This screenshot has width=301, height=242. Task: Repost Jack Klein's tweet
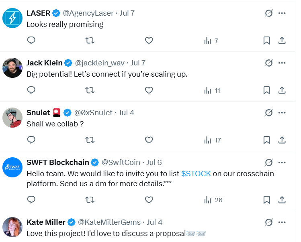click(x=90, y=90)
